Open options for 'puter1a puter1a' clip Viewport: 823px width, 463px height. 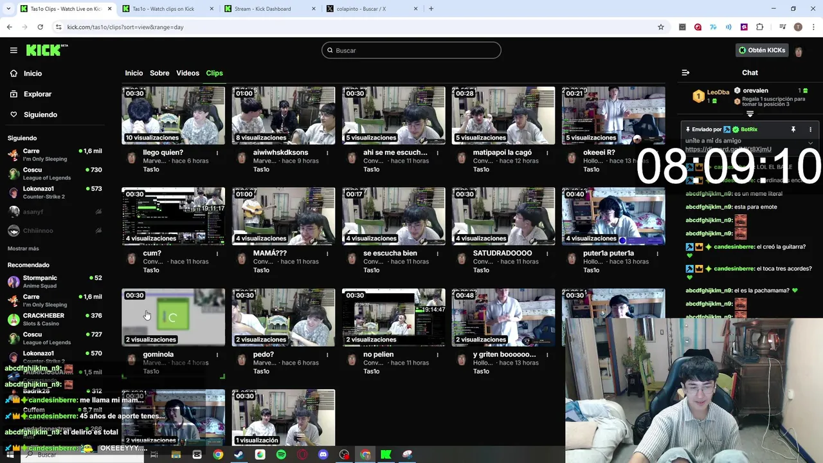(657, 254)
